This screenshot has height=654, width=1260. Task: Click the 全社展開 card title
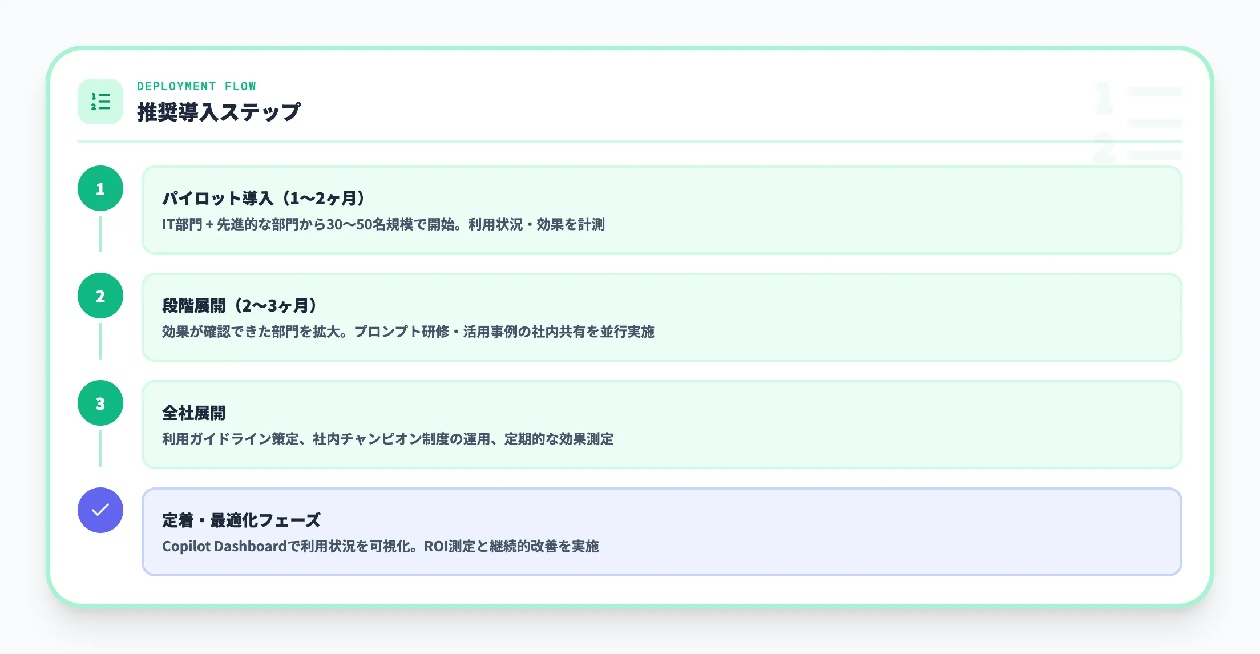[x=193, y=412]
